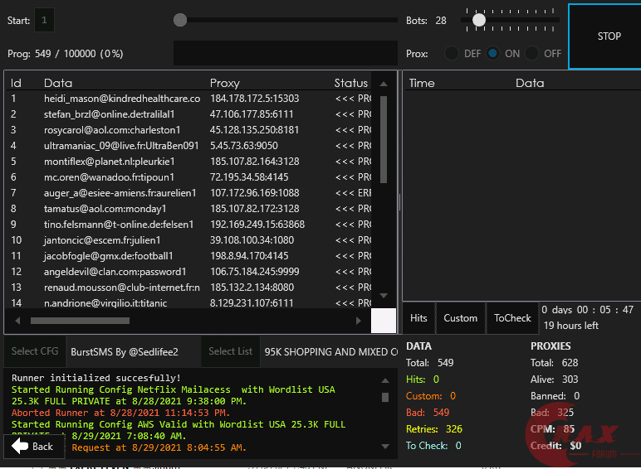Select proxy cell 8.129.231.107:6111
The image size is (641, 469).
coord(252,303)
